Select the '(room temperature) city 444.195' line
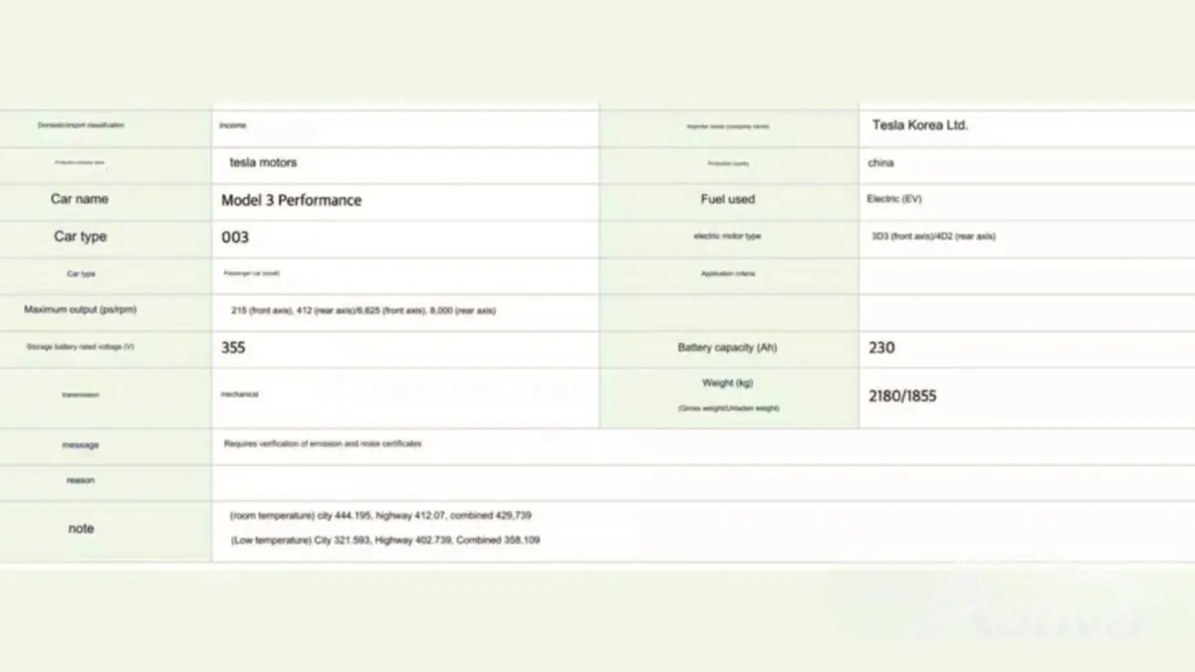 coord(381,516)
